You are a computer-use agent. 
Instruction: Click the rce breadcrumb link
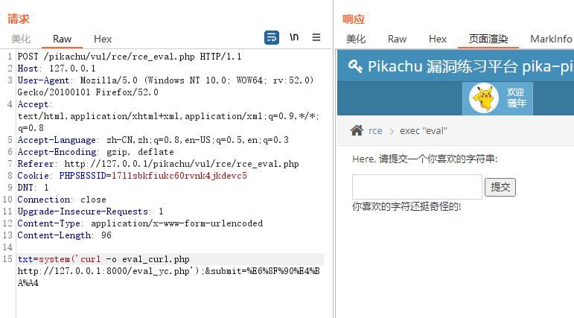[x=375, y=131]
